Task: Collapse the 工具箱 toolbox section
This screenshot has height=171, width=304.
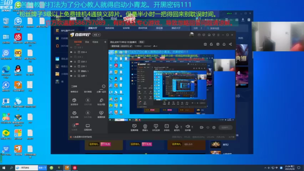Action: pos(103,86)
